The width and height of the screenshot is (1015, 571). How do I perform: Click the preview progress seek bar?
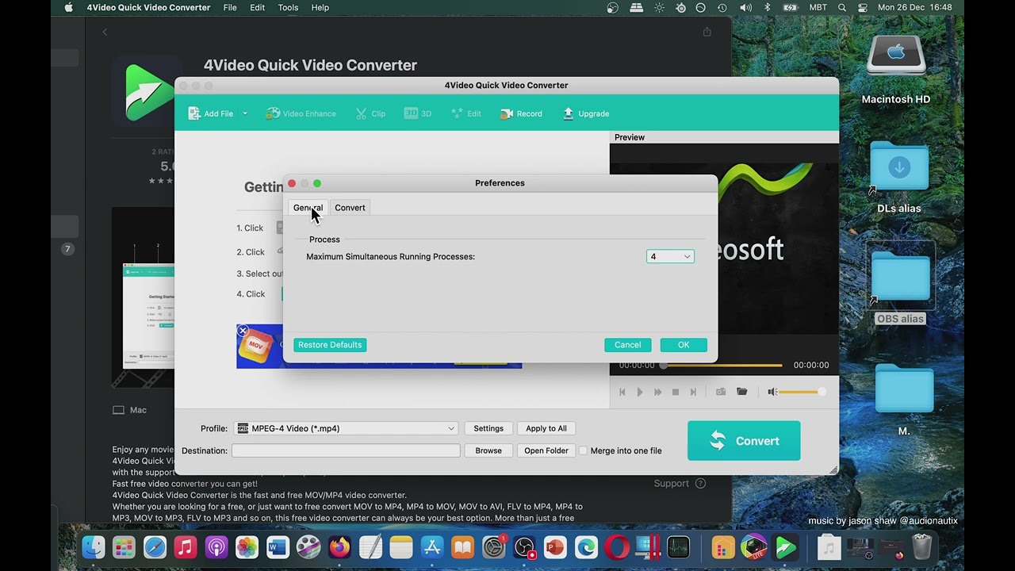click(721, 366)
